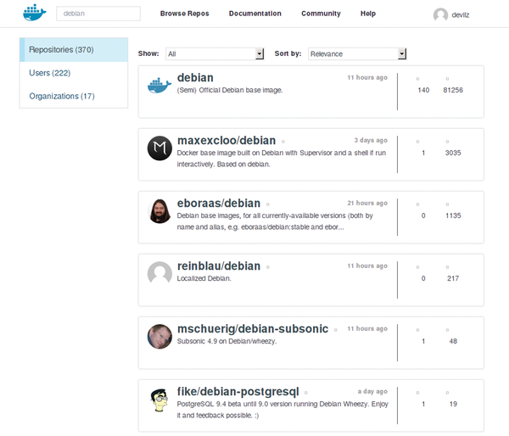Click the 140 star count
Image resolution: width=509 pixels, height=436 pixels.
pos(423,90)
